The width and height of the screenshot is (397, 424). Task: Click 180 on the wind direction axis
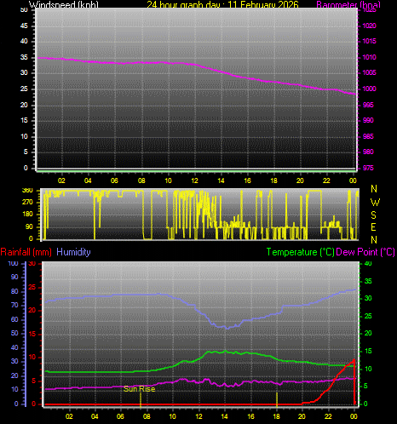[x=27, y=215]
